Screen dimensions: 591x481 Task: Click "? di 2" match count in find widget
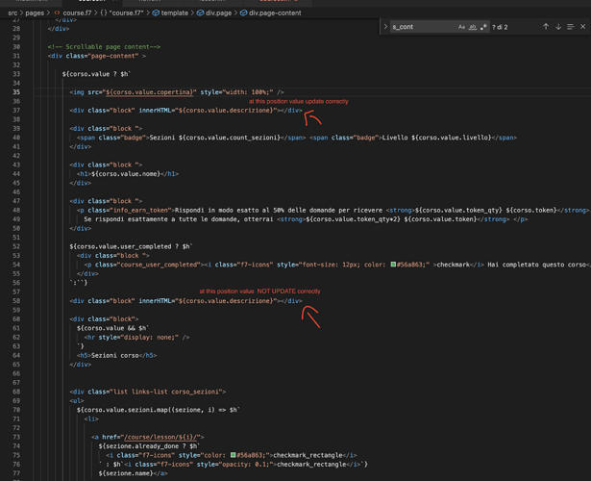500,27
